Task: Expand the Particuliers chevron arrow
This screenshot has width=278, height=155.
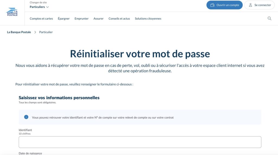Action: tap(48, 7)
